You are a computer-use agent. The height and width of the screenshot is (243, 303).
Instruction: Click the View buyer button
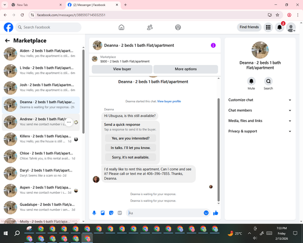(x=122, y=69)
